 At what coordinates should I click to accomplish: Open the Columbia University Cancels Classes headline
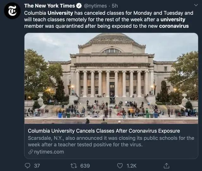[104, 131]
